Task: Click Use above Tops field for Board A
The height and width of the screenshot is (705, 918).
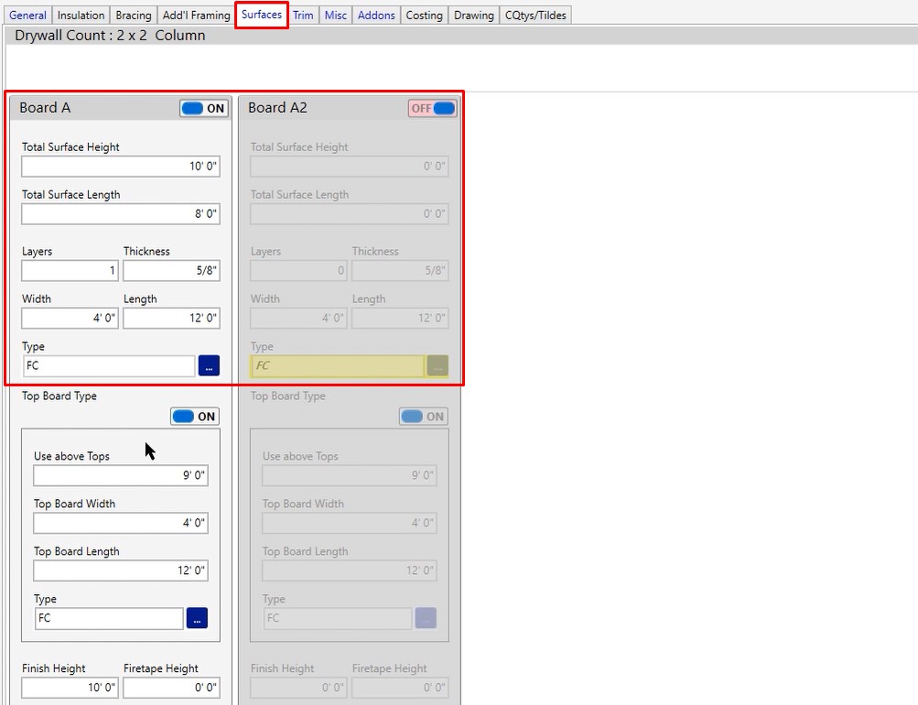Action: (120, 475)
